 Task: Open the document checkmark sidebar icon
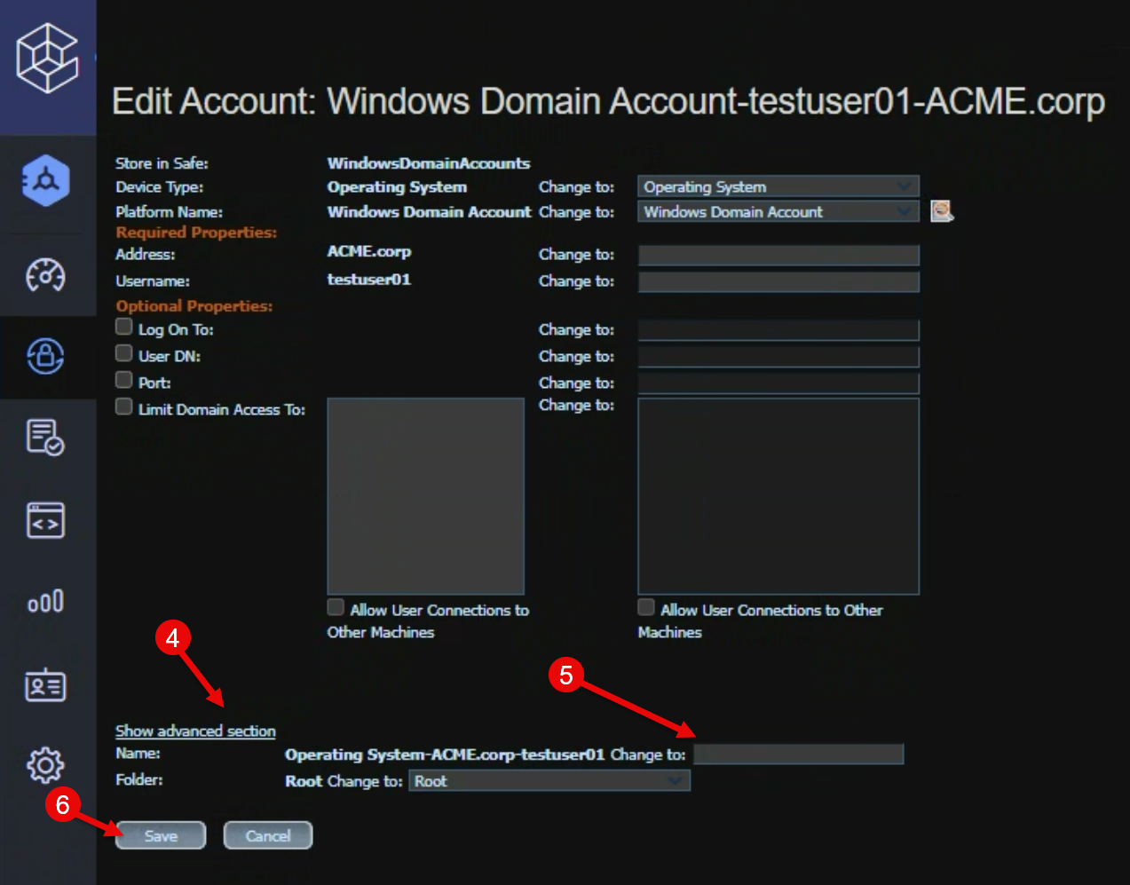(x=45, y=438)
